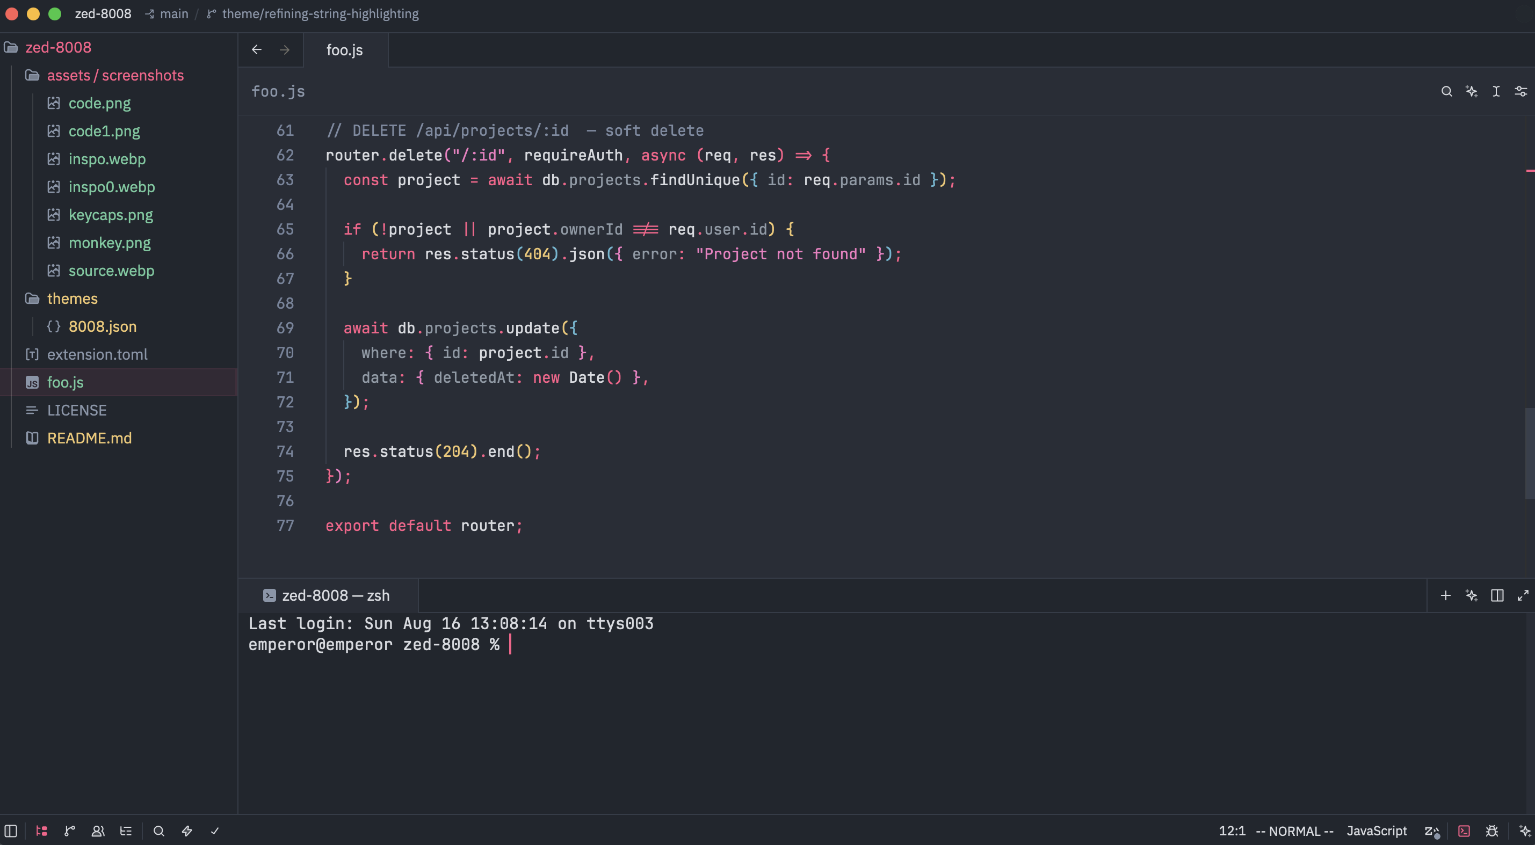
Task: Open the theme/refining-string-highlighting branch picker
Action: click(313, 14)
